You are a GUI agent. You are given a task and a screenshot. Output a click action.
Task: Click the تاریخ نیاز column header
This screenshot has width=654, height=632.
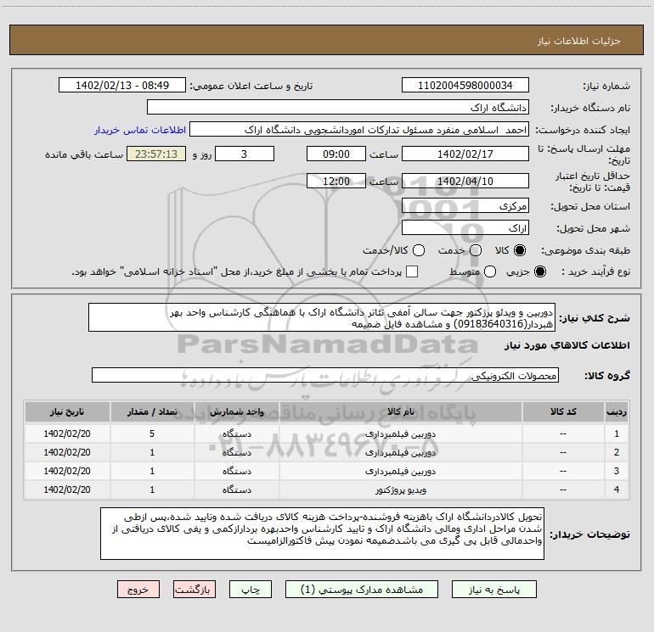pyautogui.click(x=67, y=412)
